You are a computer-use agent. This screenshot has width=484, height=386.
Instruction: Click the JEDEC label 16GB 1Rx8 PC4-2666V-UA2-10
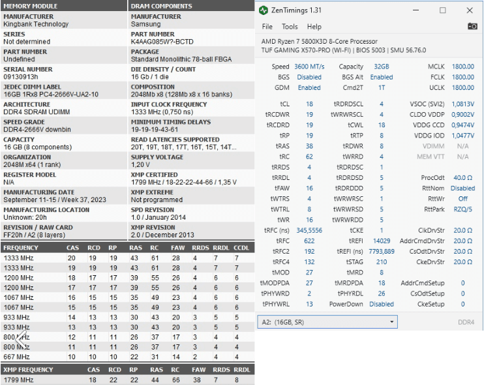(x=51, y=95)
